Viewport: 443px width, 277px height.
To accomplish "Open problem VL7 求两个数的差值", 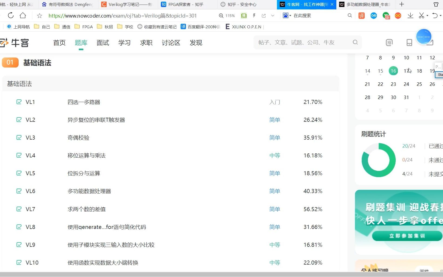I will point(86,209).
